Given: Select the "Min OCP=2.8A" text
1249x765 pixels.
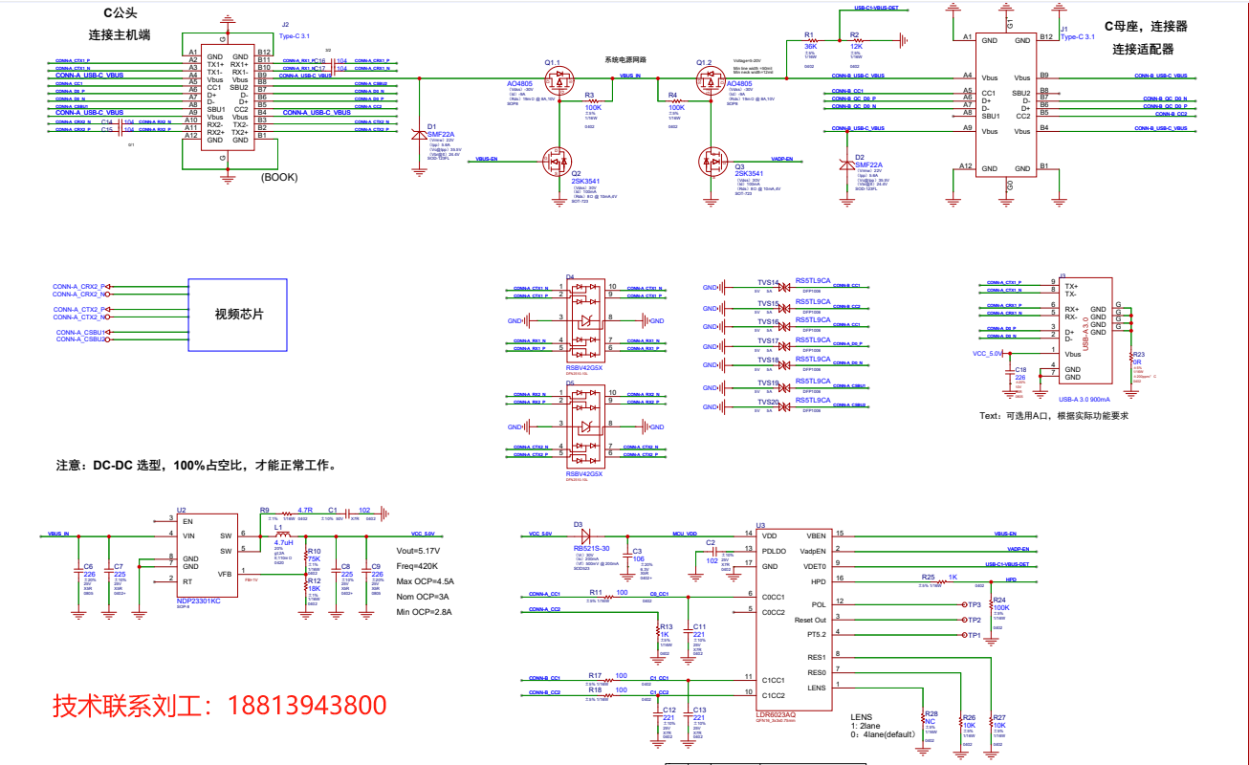Looking at the screenshot, I should pyautogui.click(x=423, y=611).
